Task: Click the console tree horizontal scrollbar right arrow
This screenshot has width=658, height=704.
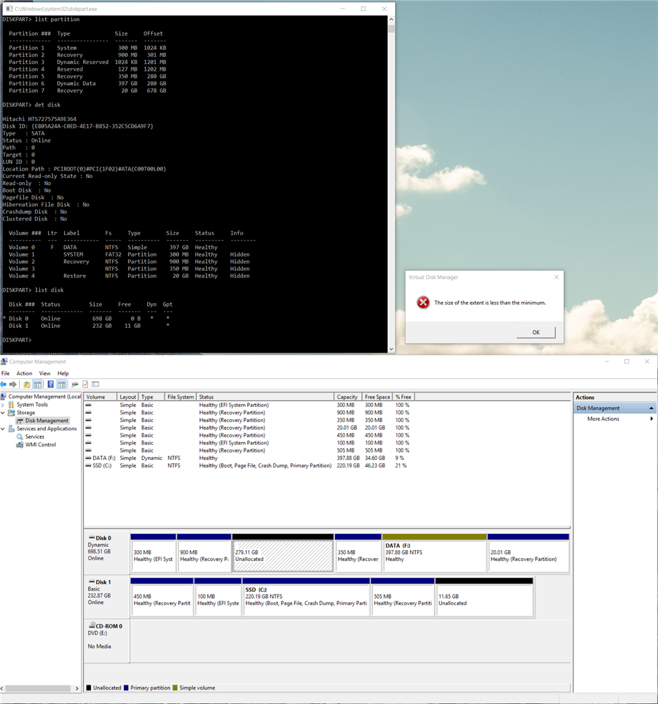Action: pos(77,688)
